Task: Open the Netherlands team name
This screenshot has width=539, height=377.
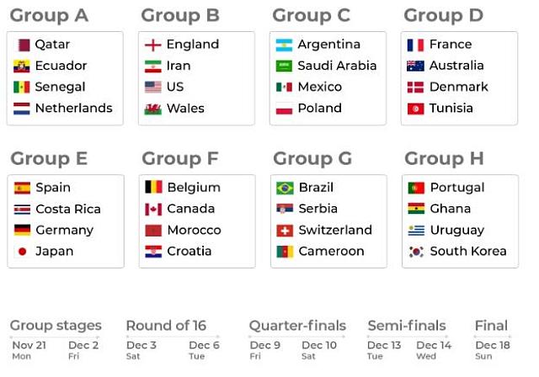Action: point(73,109)
